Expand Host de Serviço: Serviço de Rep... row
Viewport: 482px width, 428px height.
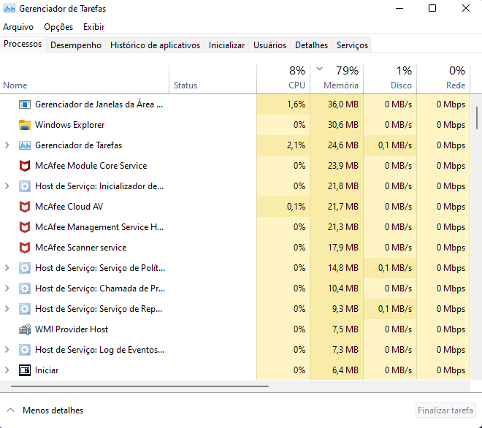tap(7, 309)
